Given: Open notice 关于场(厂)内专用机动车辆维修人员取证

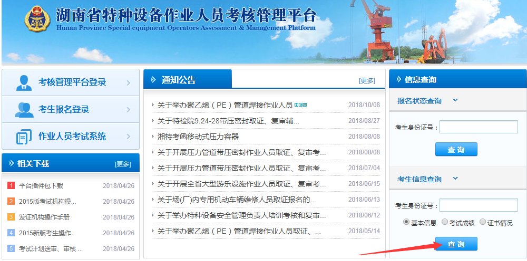Looking at the screenshot, I should pos(237,200).
